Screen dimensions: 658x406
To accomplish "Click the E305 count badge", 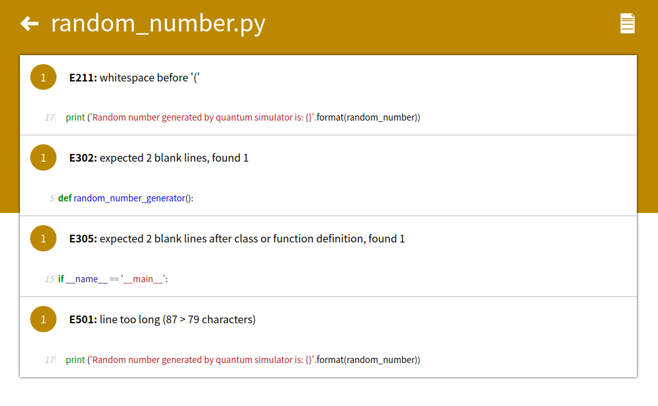I will pos(43,239).
